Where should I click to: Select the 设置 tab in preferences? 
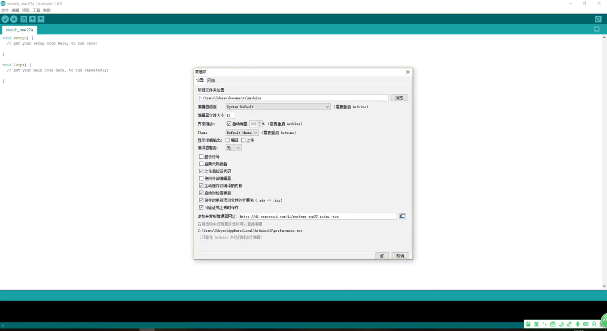tap(200, 80)
